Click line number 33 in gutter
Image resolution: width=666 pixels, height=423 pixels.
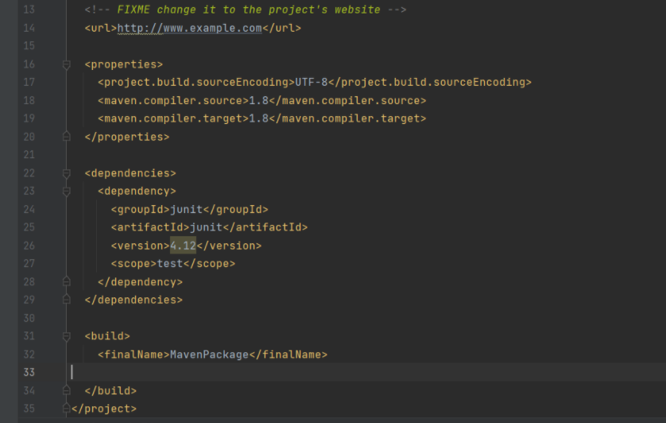click(x=29, y=372)
